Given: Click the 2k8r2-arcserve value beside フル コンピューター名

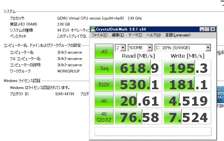Looking at the screenshot, I should tap(70, 59).
